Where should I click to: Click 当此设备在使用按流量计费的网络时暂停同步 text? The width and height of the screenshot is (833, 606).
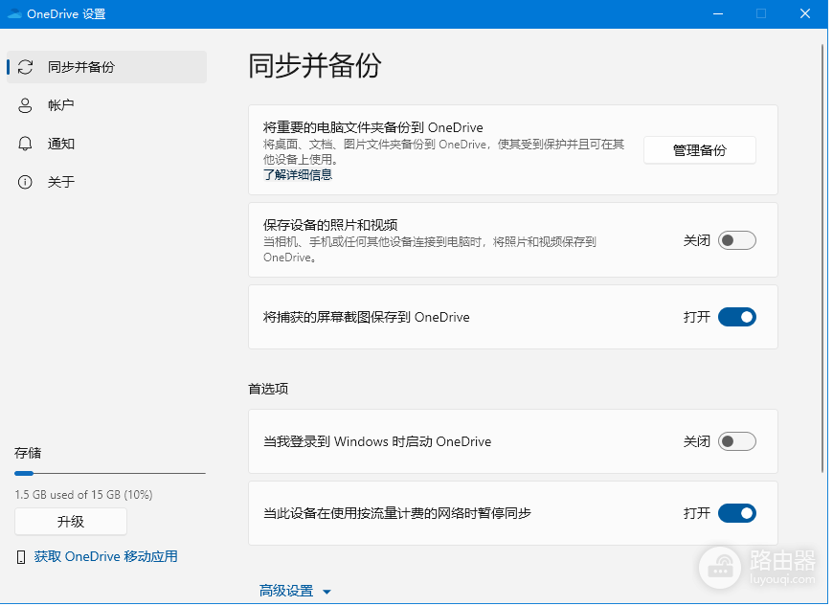396,513
